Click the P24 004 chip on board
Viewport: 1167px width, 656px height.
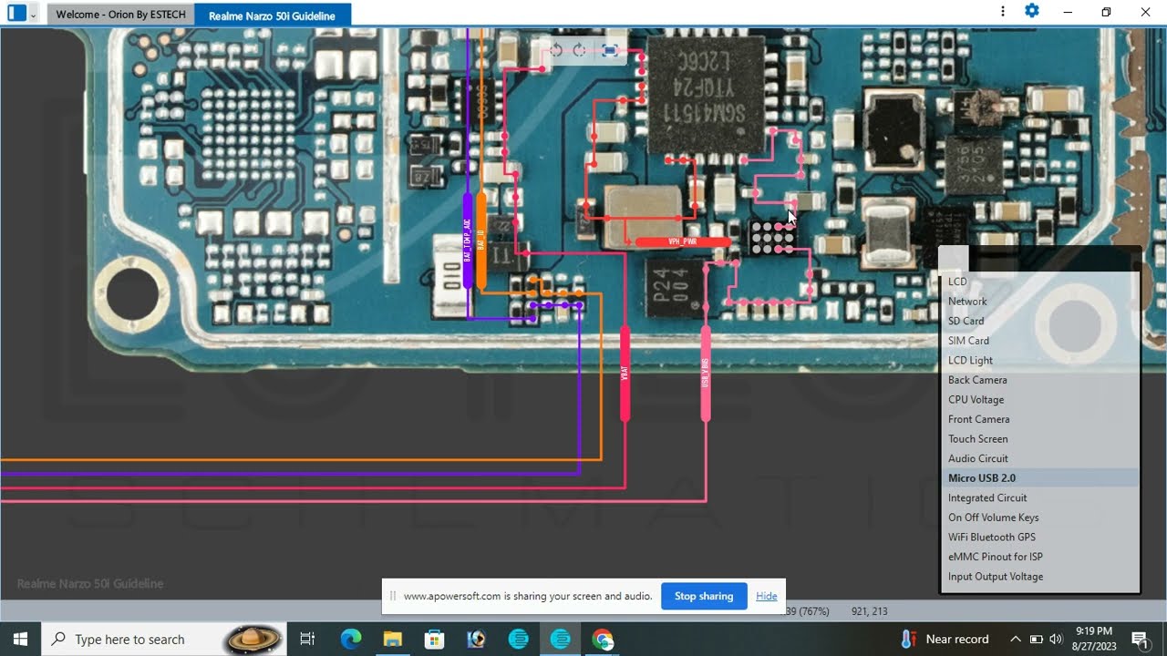(675, 289)
